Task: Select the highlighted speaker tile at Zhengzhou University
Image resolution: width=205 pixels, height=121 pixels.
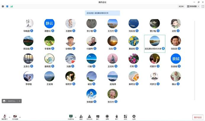Action: click(x=155, y=44)
